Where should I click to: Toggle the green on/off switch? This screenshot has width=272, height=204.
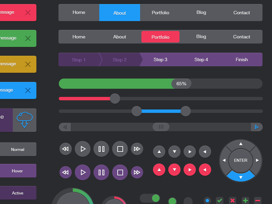pyautogui.click(x=150, y=198)
